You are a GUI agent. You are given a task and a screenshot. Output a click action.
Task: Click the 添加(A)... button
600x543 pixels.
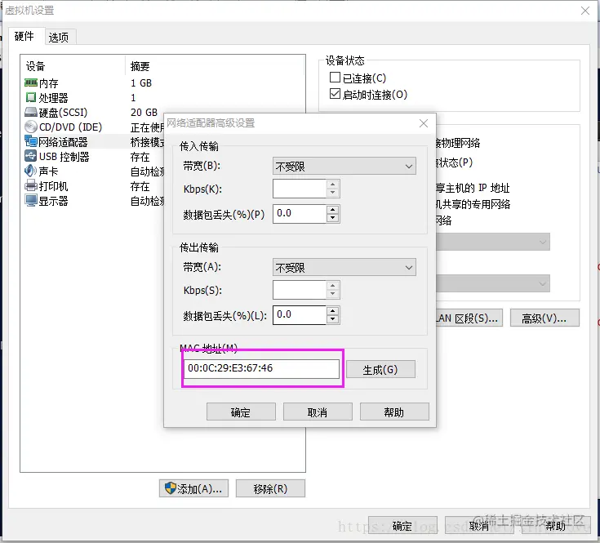[x=193, y=488]
